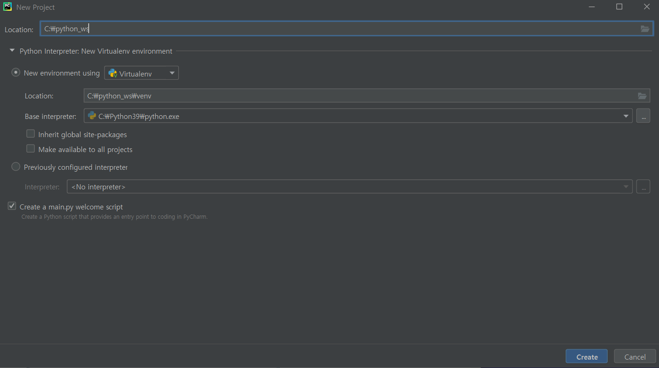
Task: Expand the Base interpreter dropdown arrow
Action: [626, 116]
